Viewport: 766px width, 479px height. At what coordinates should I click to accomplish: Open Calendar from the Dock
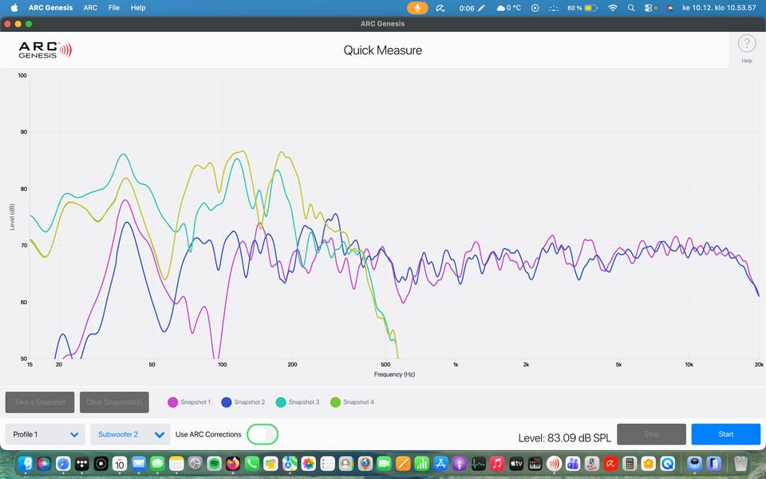pos(119,463)
